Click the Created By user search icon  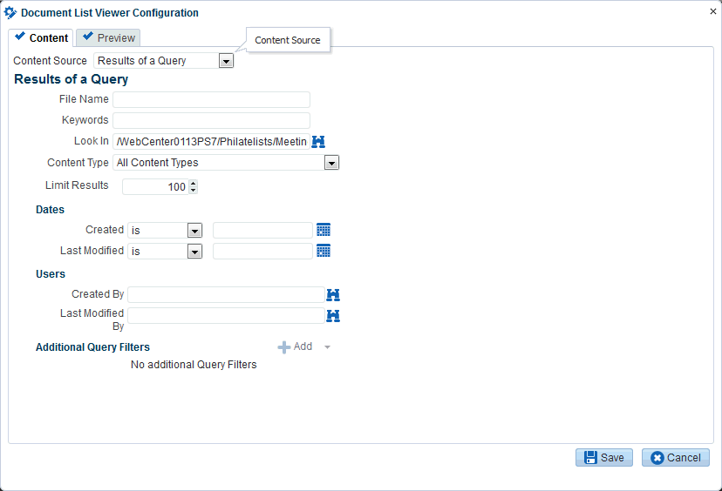[332, 295]
